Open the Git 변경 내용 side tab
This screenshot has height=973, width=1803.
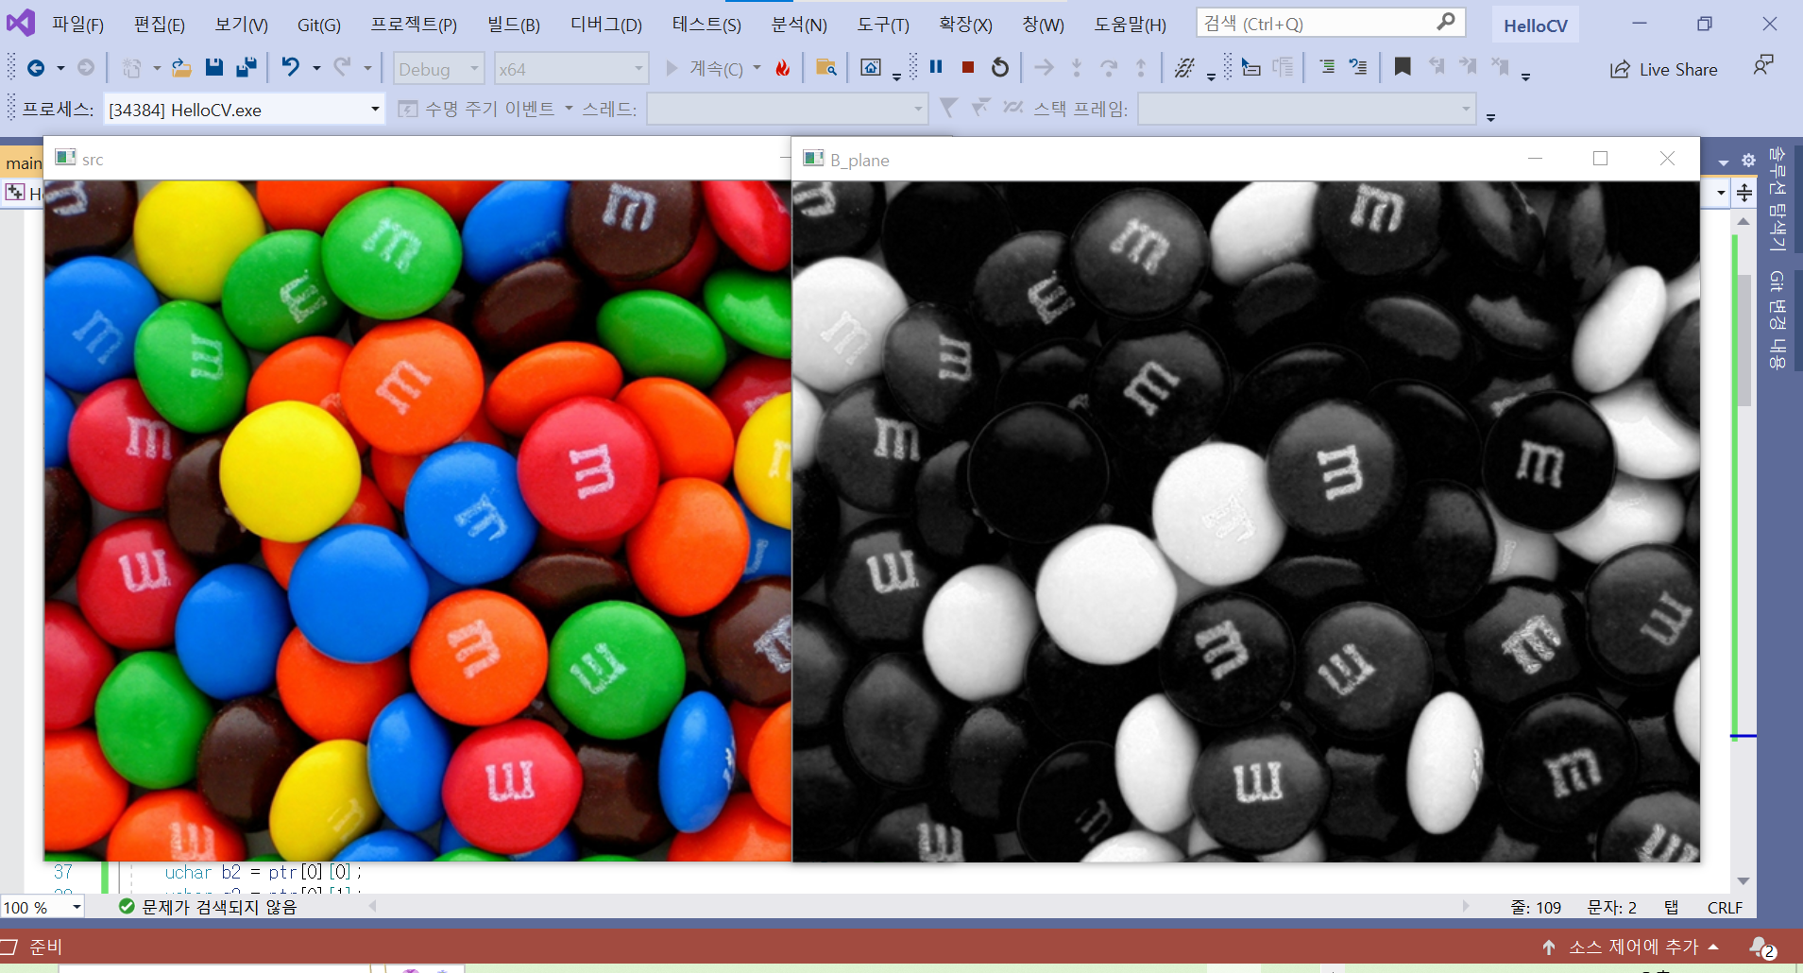click(x=1777, y=319)
